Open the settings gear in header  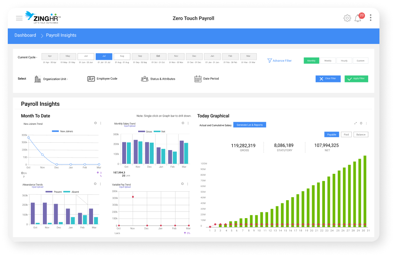pyautogui.click(x=347, y=18)
